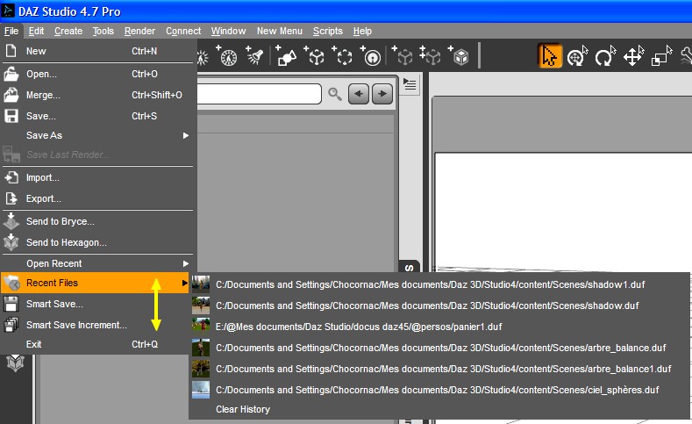Image resolution: width=692 pixels, height=424 pixels.
Task: Choose Exit from the File menu
Action: coord(96,344)
